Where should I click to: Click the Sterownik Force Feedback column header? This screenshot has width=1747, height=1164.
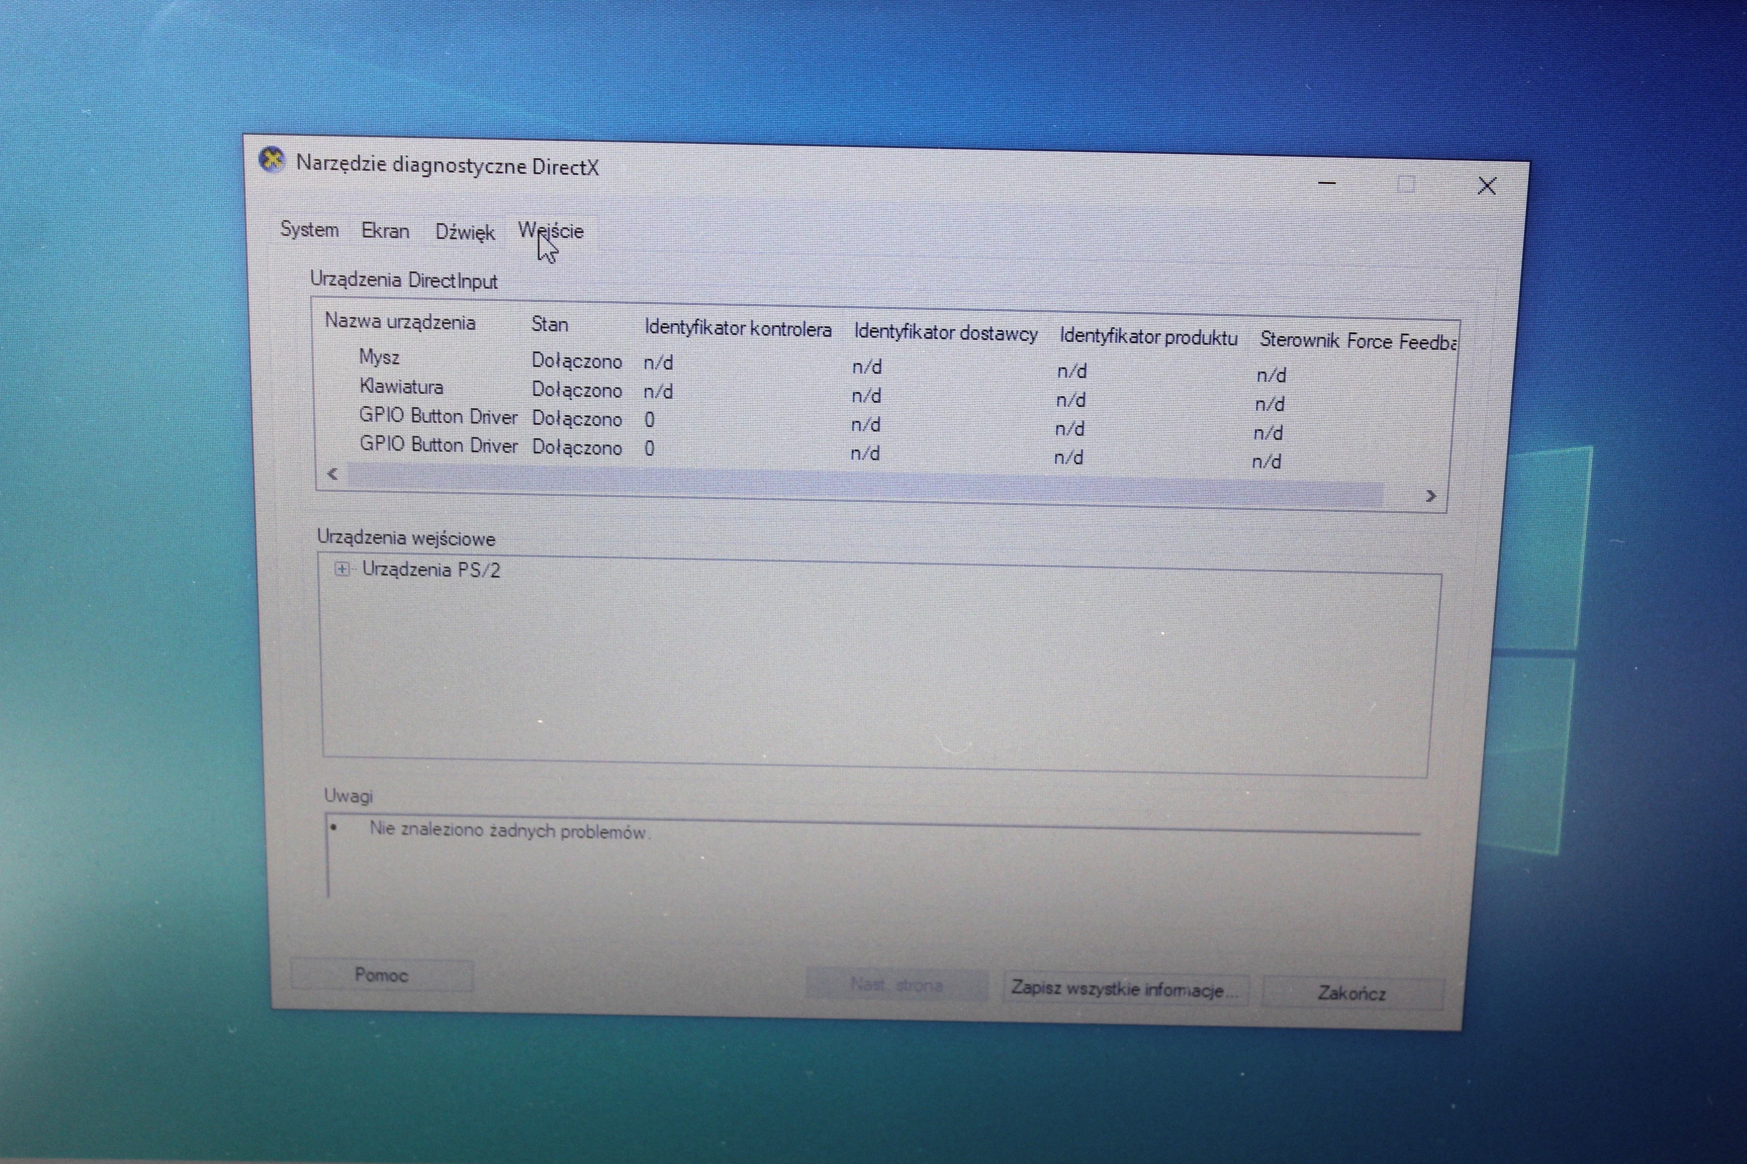pos(1358,341)
